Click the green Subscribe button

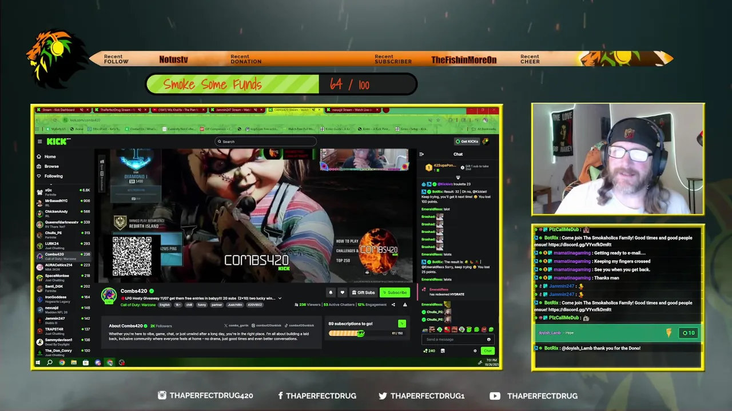tap(395, 292)
